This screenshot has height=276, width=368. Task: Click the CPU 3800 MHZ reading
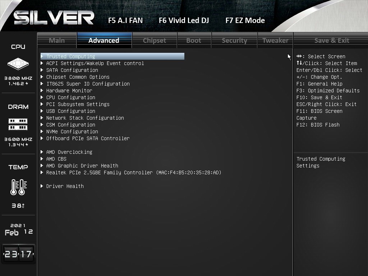click(x=18, y=78)
